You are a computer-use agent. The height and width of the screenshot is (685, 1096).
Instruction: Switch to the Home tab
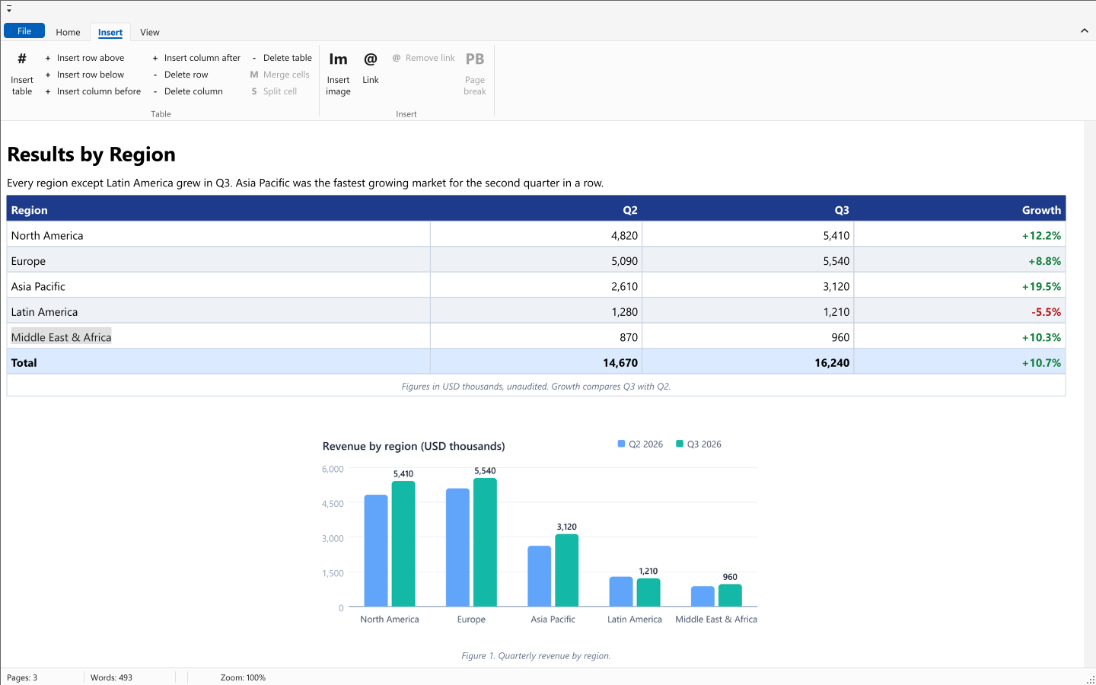[x=68, y=32]
